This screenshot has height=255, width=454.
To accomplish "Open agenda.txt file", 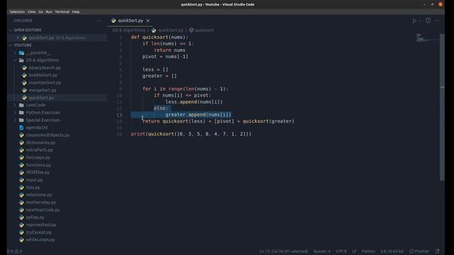I will click(37, 127).
